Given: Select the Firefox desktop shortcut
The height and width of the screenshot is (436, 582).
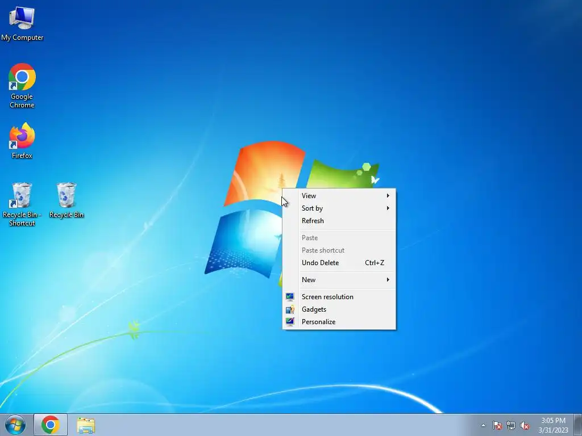Looking at the screenshot, I should click(22, 141).
